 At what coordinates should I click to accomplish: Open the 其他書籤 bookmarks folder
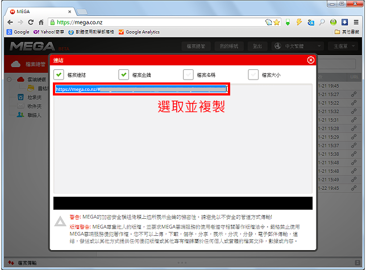(x=347, y=32)
